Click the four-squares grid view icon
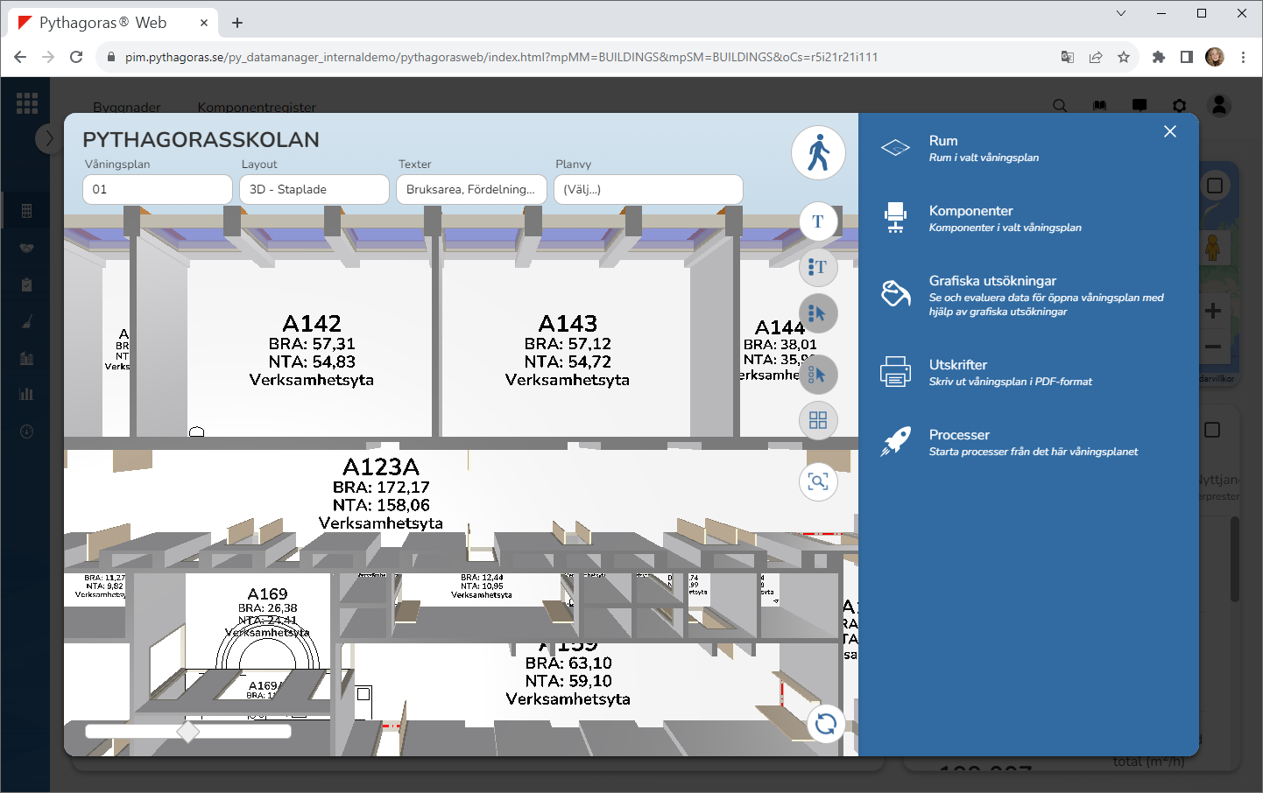The image size is (1263, 793). 818,420
